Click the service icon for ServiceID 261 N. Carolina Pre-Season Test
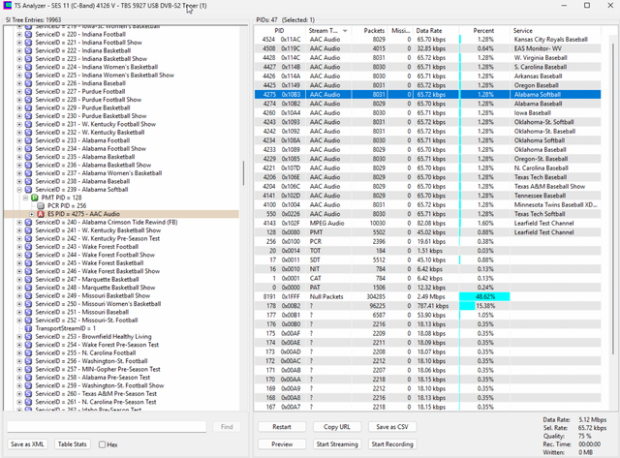 (28, 402)
